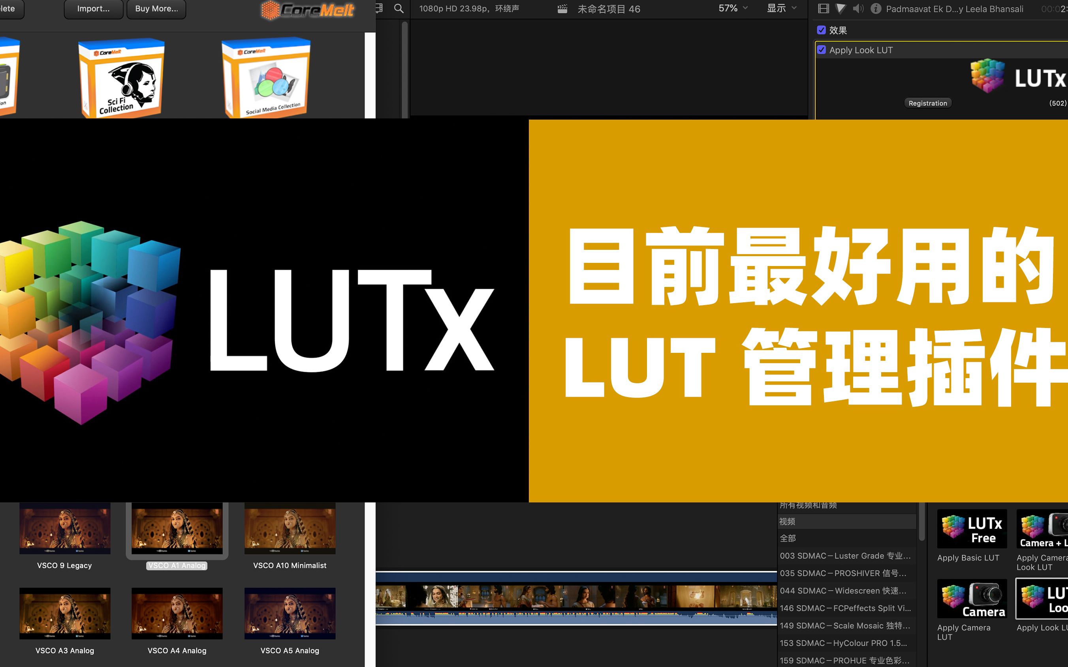Select the Color inspector triangle icon

[x=840, y=8]
